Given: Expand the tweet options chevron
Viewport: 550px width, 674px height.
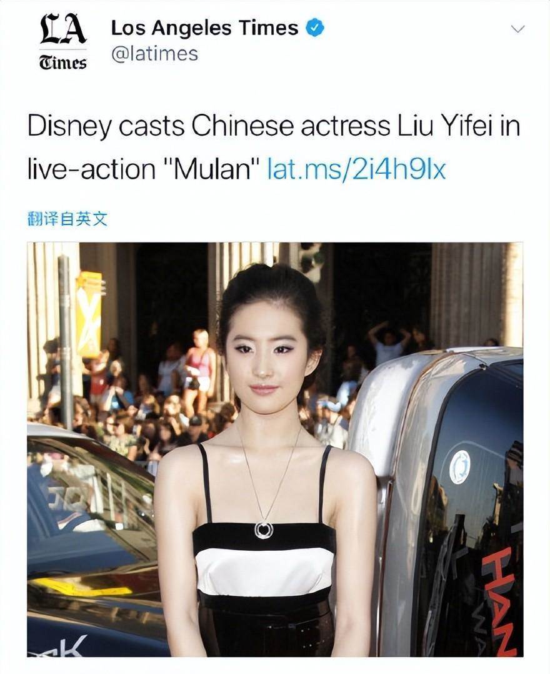Looking at the screenshot, I should click(x=517, y=29).
